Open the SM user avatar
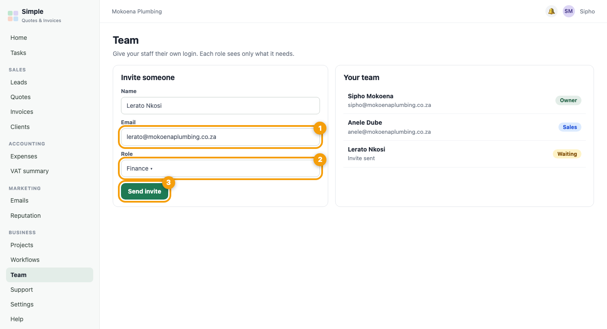 (x=569, y=11)
